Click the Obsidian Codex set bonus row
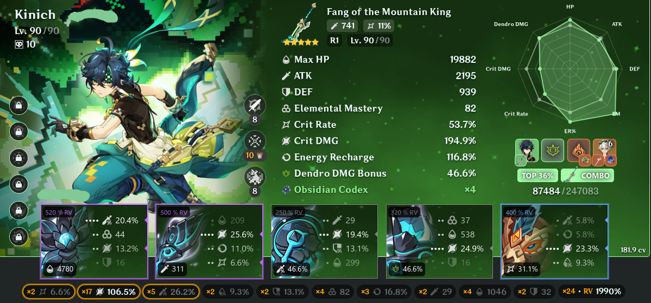651x303 pixels. tap(378, 190)
